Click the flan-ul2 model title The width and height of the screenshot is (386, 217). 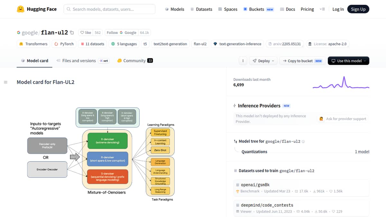pos(54,33)
